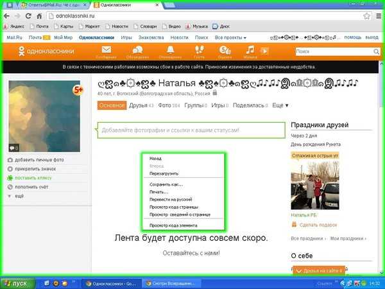Click прикрепить значок link
This screenshot has width=385, height=289.
(35, 169)
